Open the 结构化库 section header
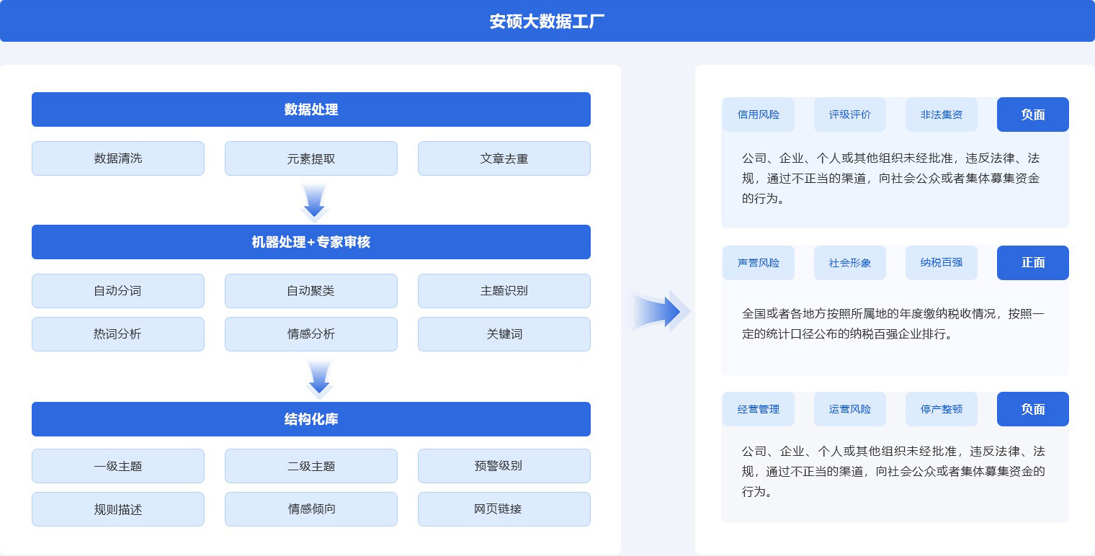Viewport: 1095px width, 556px height. pyautogui.click(x=310, y=419)
